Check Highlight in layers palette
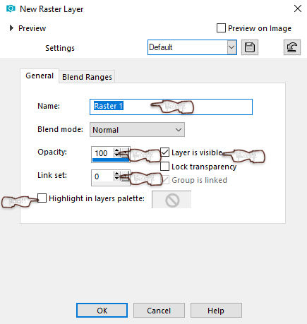 (42, 198)
